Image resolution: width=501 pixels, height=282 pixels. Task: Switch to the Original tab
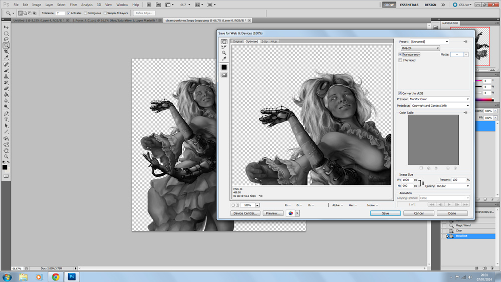coord(237,41)
